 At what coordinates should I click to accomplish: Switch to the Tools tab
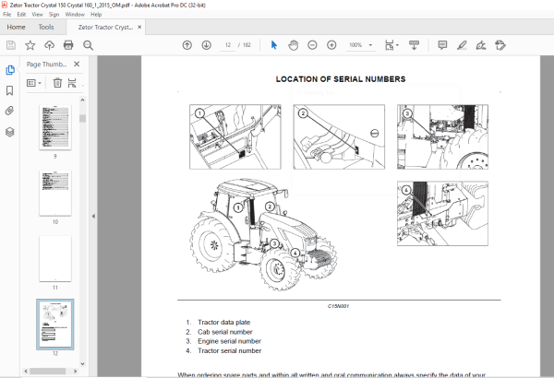tap(46, 27)
